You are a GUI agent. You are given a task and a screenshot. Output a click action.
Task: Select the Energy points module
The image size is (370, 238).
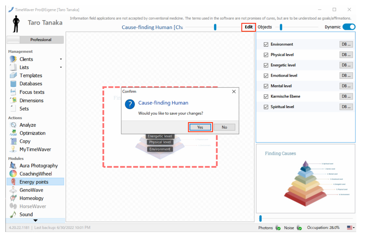(x=36, y=182)
